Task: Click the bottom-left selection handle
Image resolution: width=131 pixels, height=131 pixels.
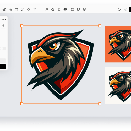Action: tap(22, 104)
